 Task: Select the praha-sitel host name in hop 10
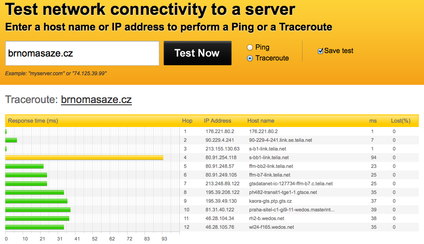(292, 210)
